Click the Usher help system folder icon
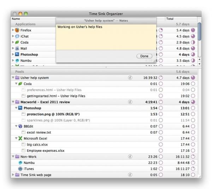This screenshot has height=189, width=212. 17,78
